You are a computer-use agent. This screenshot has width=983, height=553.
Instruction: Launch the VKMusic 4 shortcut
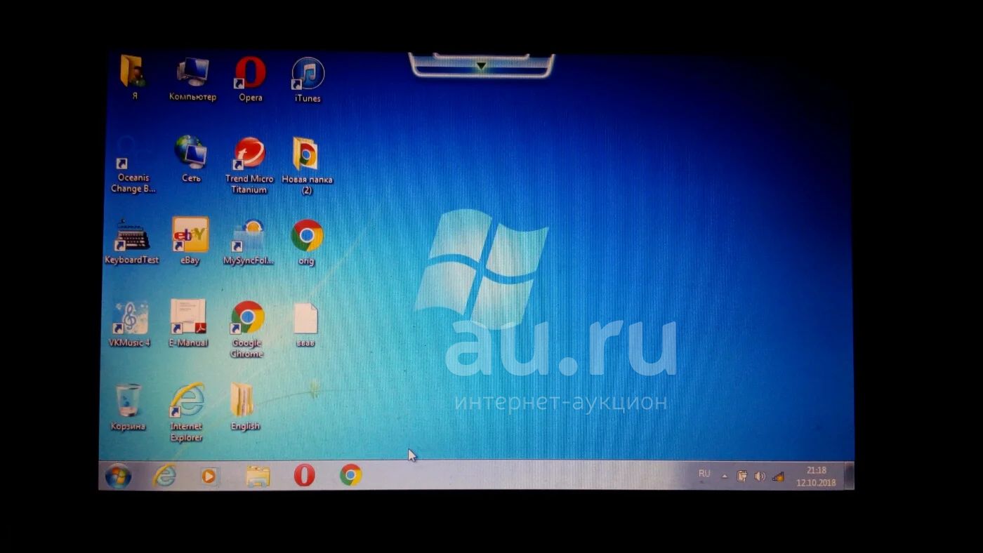130,319
